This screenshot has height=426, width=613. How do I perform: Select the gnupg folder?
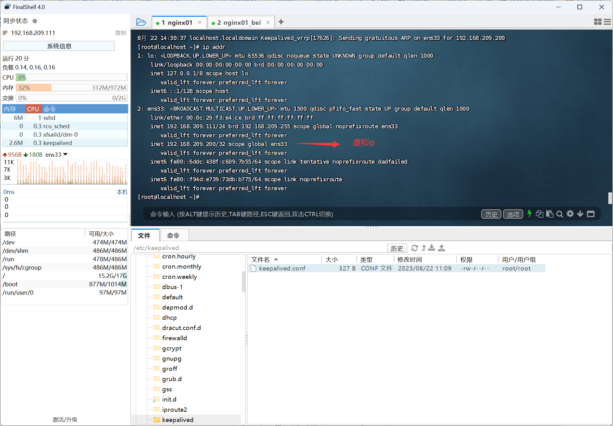(172, 358)
